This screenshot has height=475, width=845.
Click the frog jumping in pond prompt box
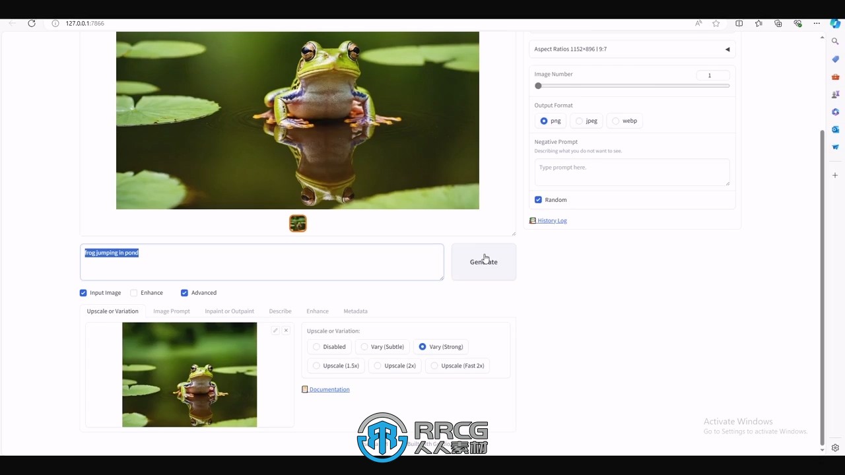coord(262,262)
